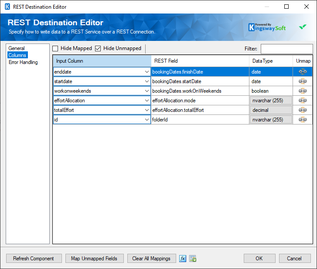Switch to the General page
317x269 pixels.
click(17, 48)
